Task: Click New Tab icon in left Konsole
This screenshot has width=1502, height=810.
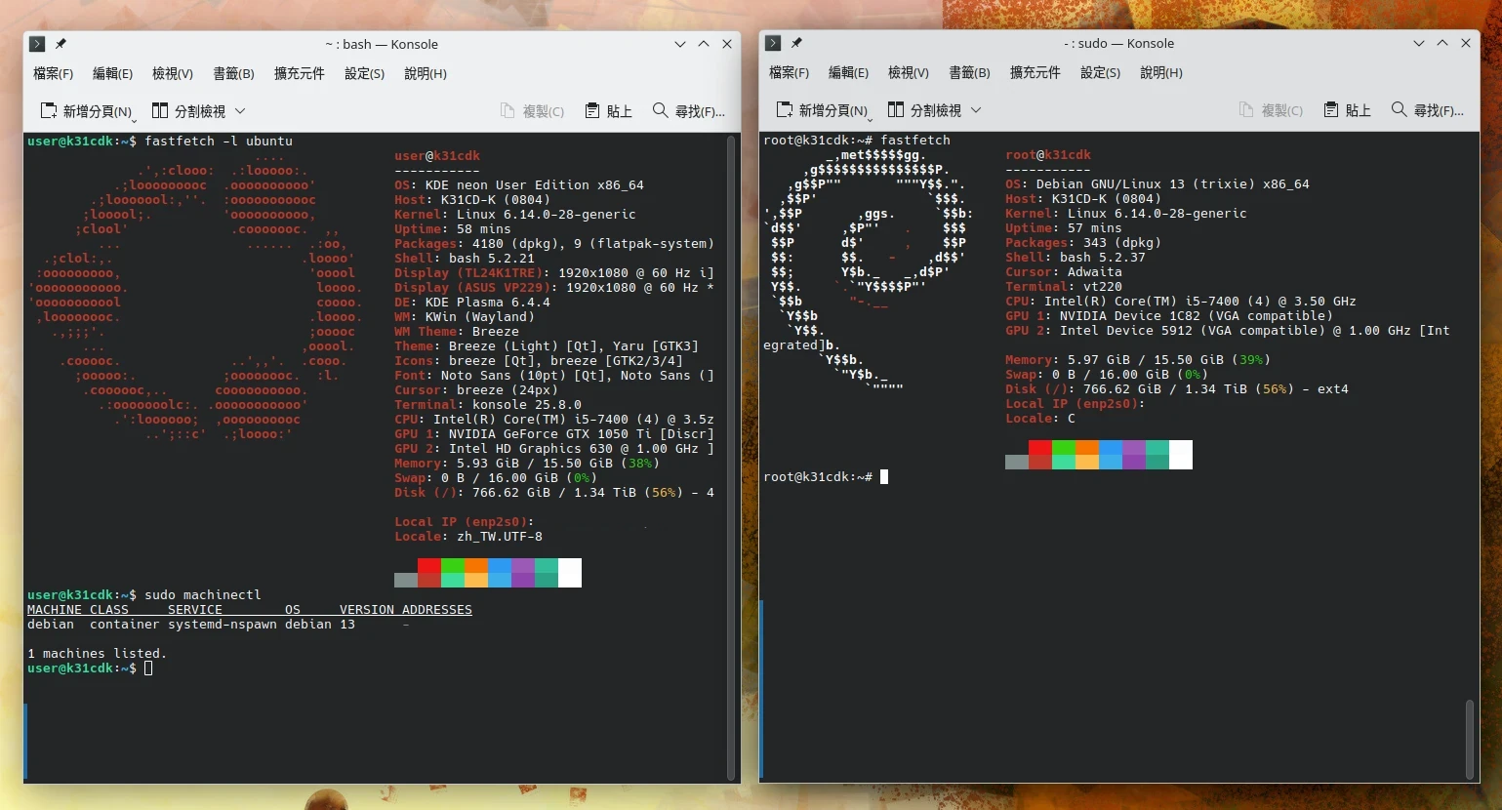Action: (49, 110)
